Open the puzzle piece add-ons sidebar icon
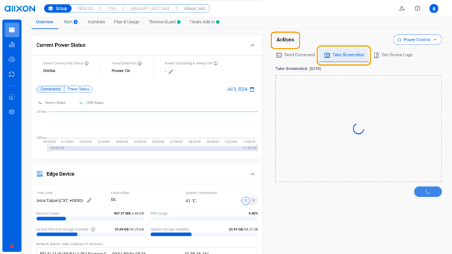Image resolution: width=452 pixels, height=254 pixels. click(12, 74)
